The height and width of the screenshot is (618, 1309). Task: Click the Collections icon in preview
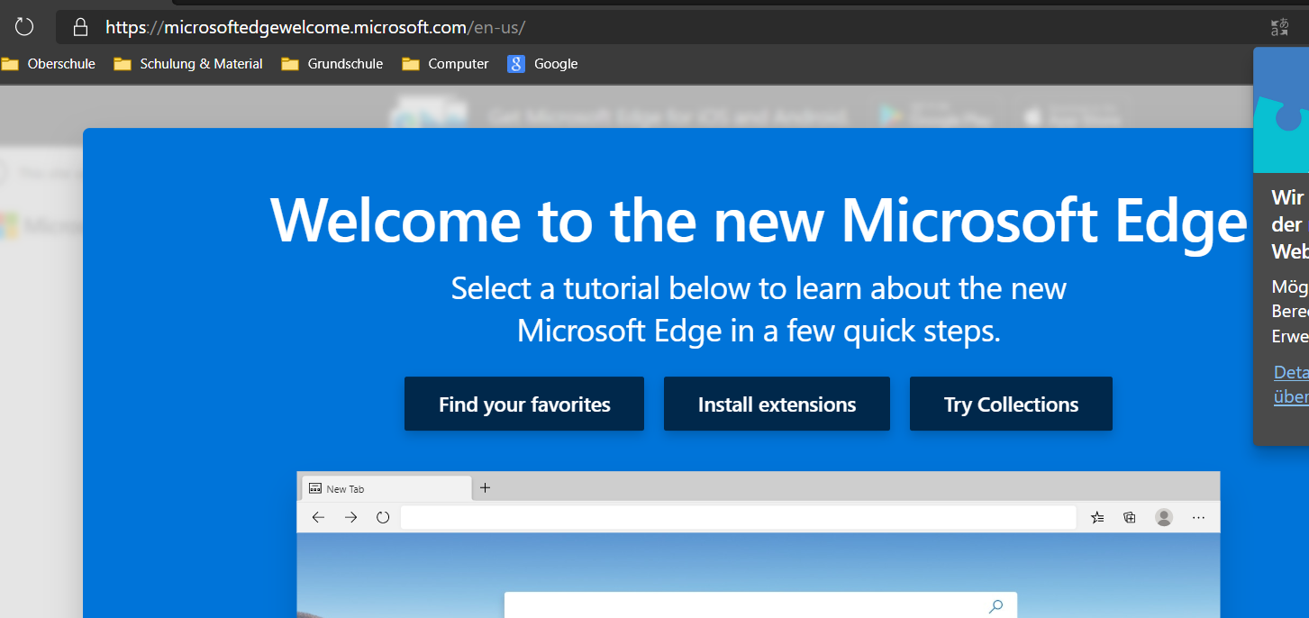pyautogui.click(x=1130, y=517)
